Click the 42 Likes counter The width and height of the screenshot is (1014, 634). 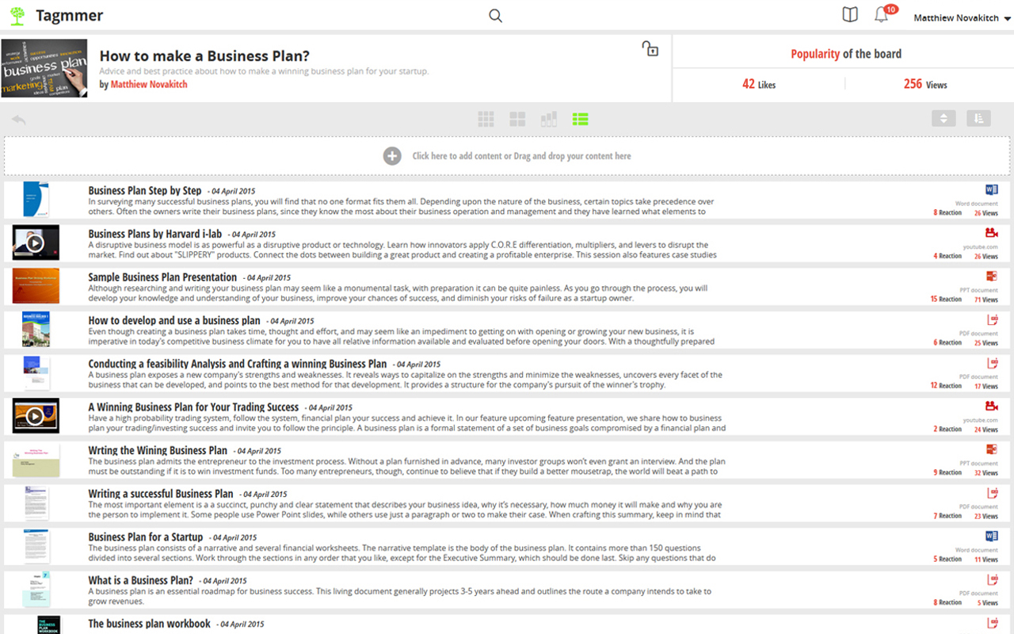click(x=759, y=84)
